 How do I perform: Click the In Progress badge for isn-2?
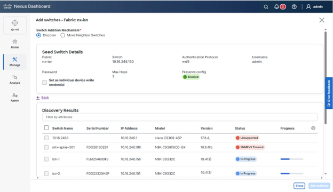coord(245,173)
